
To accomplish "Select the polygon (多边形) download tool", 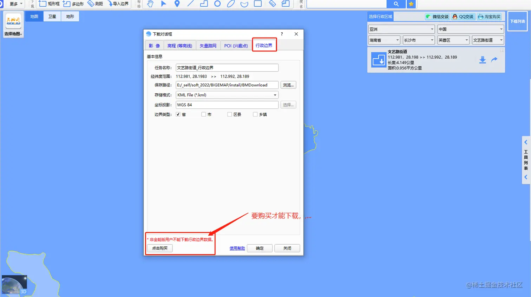I will point(73,4).
